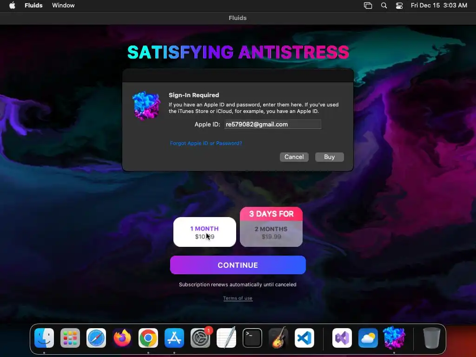
Task: Open Spotlight search icon
Action: coord(383,6)
